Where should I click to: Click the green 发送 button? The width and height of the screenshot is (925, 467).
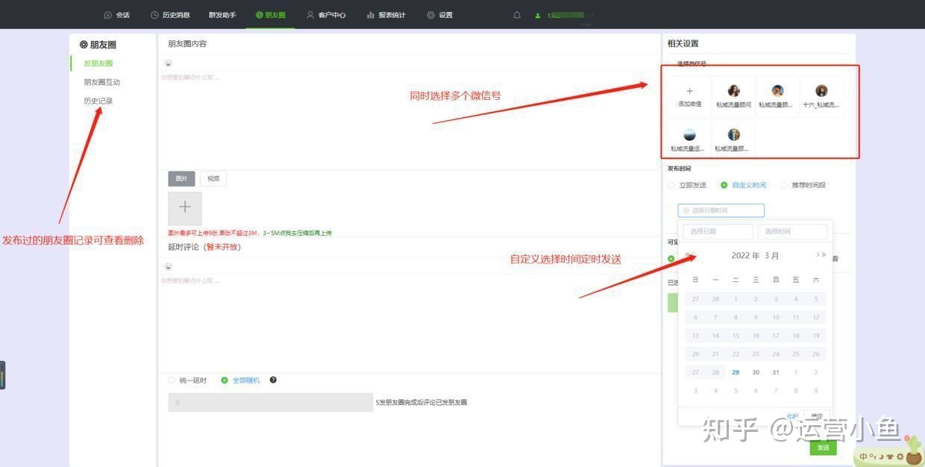click(x=823, y=448)
